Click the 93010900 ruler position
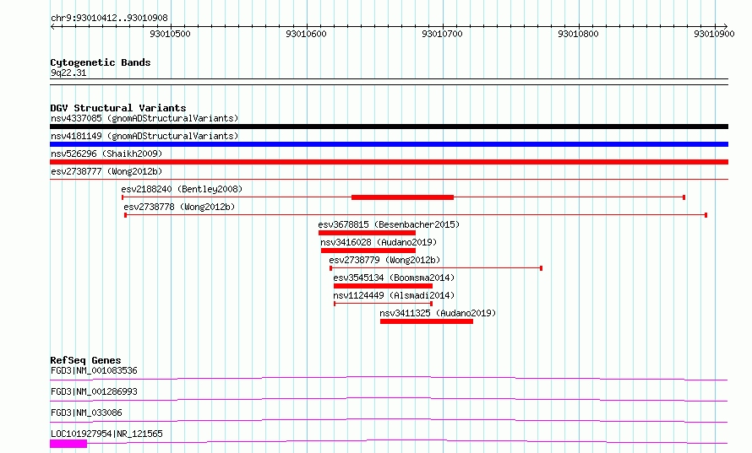752x453 pixels. coord(714,34)
